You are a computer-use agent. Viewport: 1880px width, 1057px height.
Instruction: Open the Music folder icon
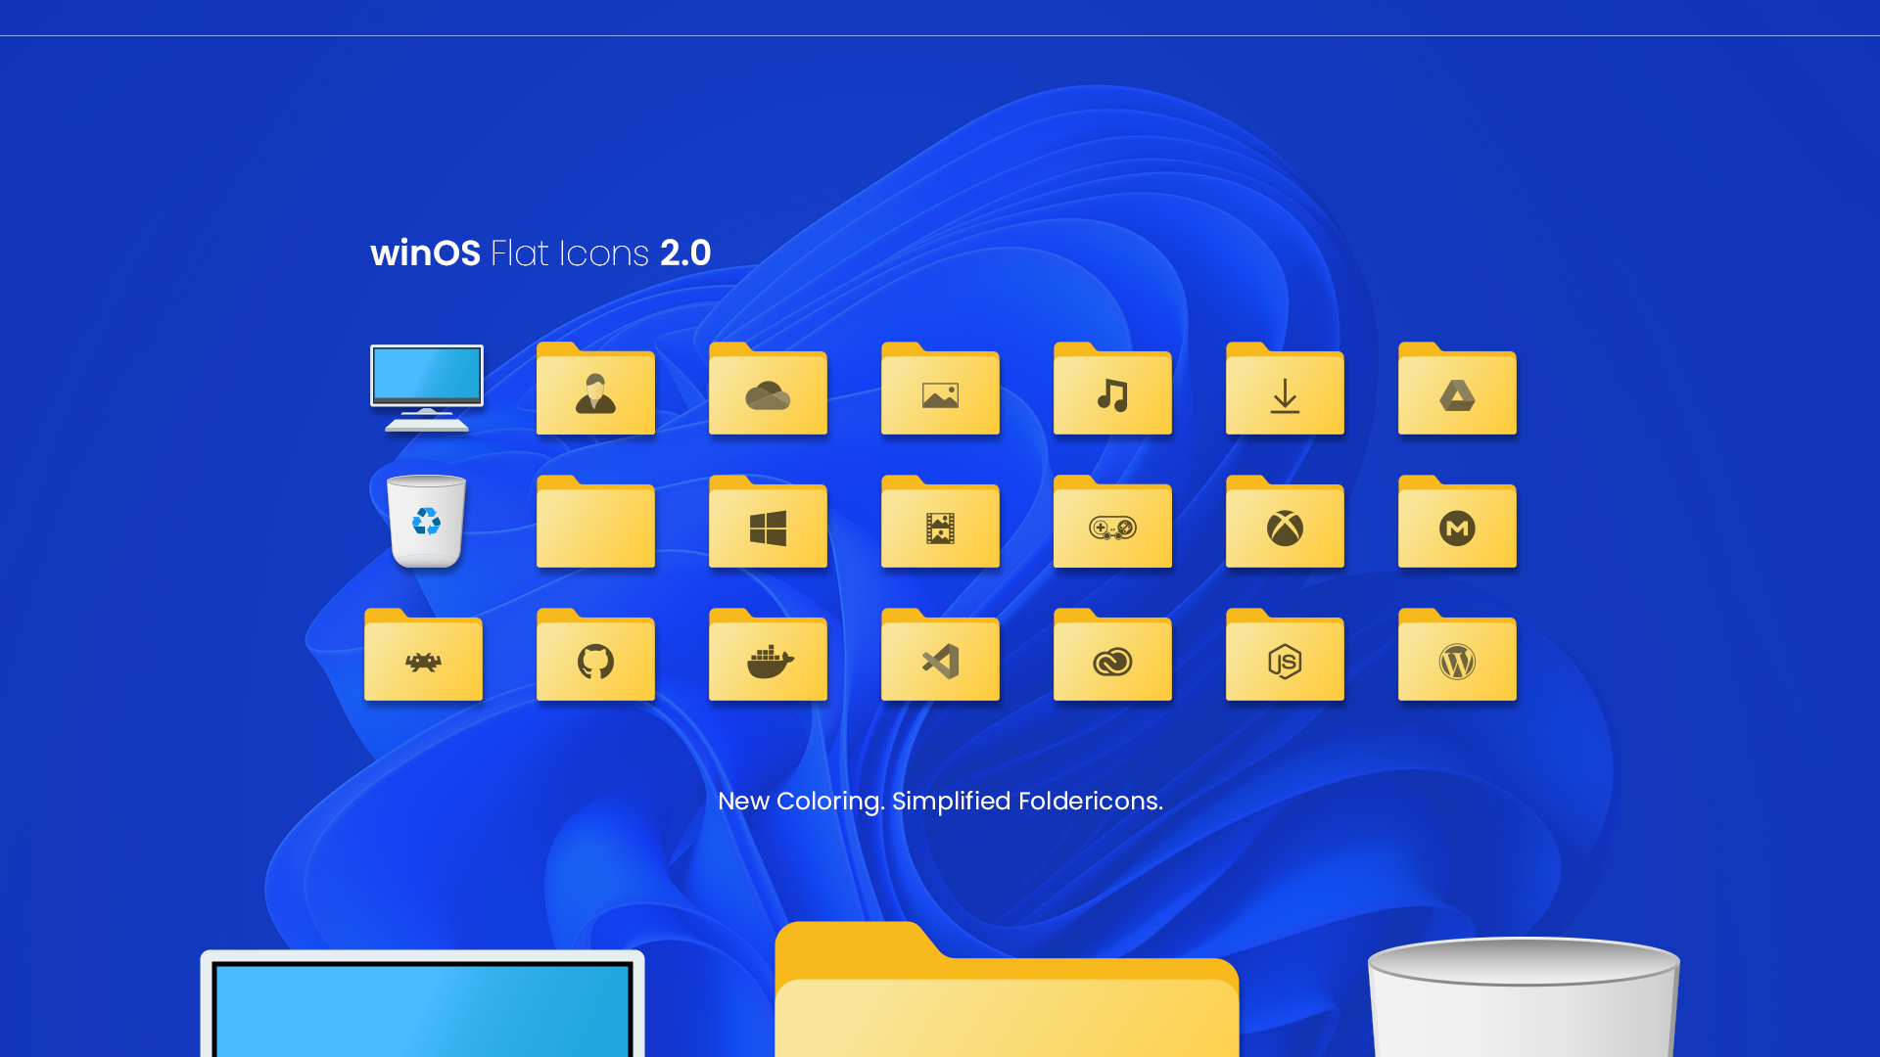[x=1112, y=391]
